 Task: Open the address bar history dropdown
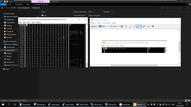coord(160,8)
